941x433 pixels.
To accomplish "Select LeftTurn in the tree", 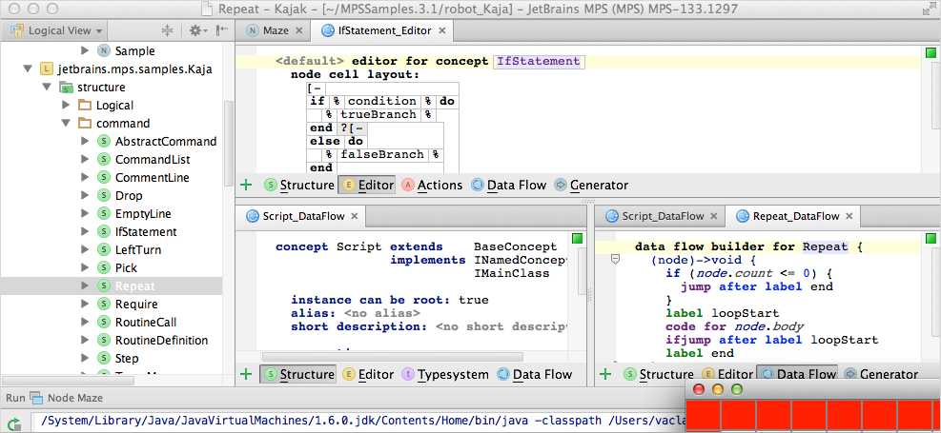I will tap(138, 249).
